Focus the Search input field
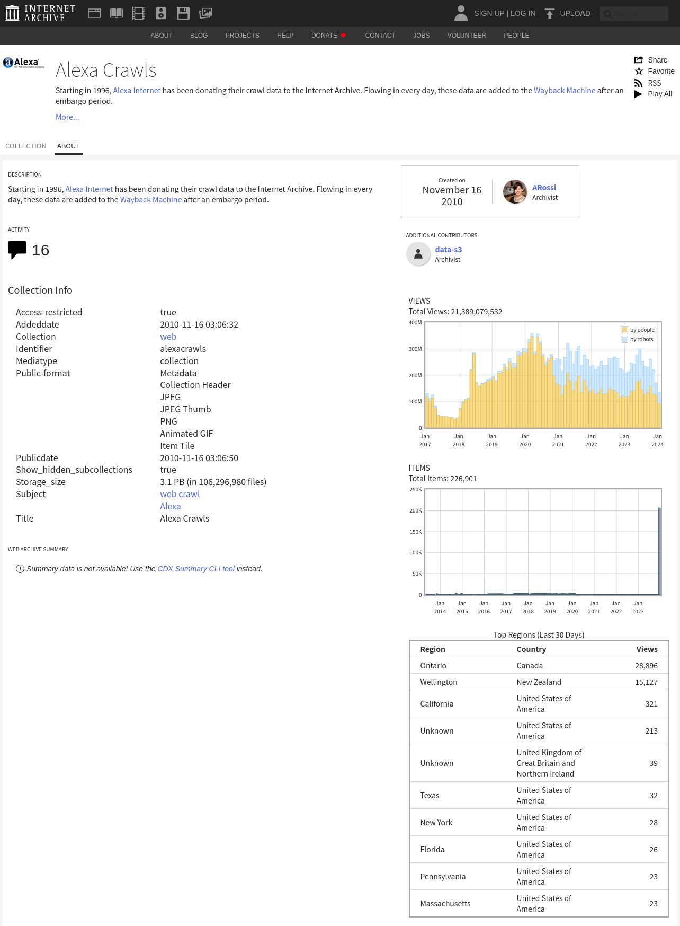The image size is (680, 926). (x=634, y=14)
